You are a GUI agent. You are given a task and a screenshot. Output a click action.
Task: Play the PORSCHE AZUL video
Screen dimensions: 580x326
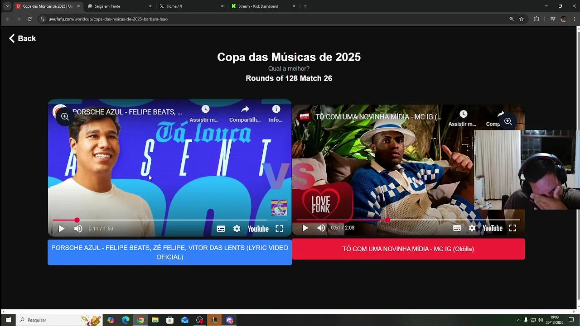(x=62, y=229)
